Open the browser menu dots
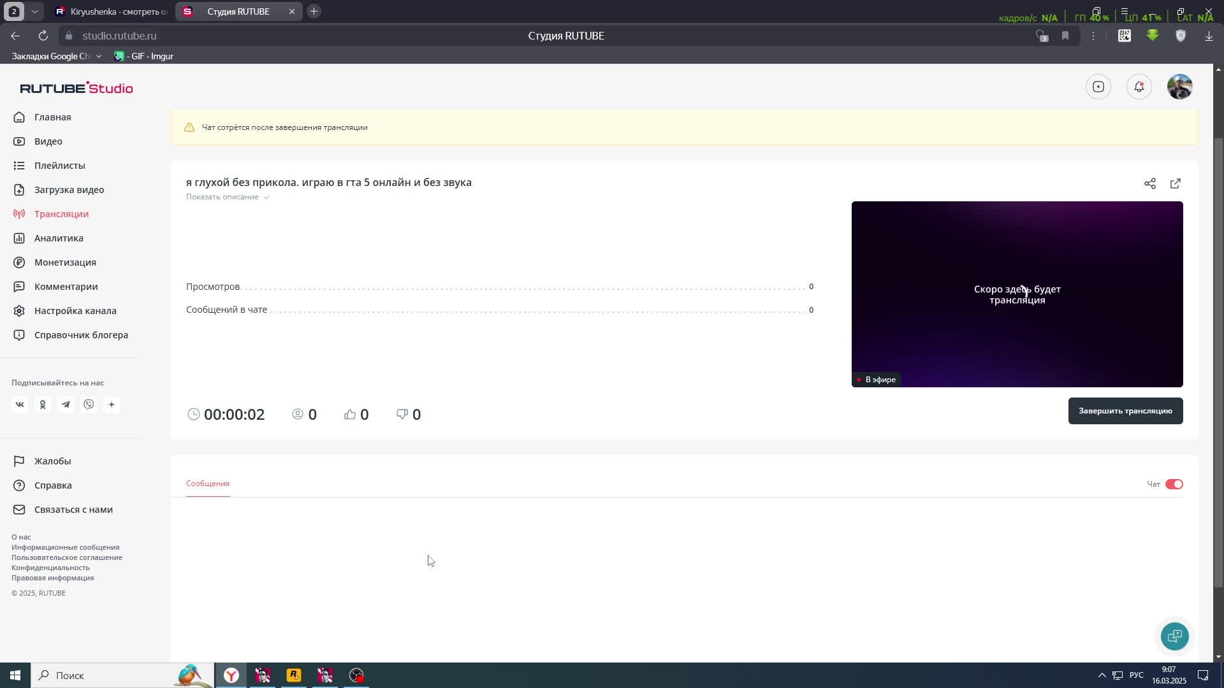This screenshot has width=1224, height=688. [x=1093, y=36]
